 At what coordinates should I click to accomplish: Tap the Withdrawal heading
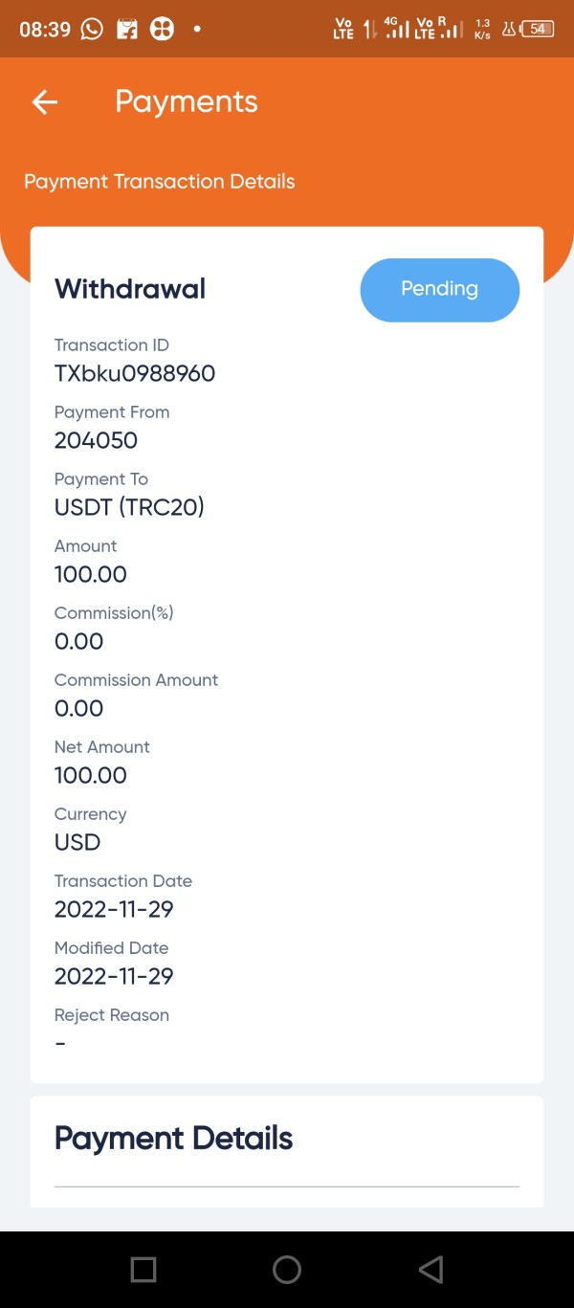coord(130,289)
